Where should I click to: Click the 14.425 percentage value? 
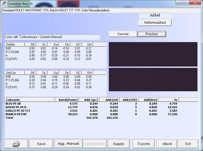(x=172, y=107)
